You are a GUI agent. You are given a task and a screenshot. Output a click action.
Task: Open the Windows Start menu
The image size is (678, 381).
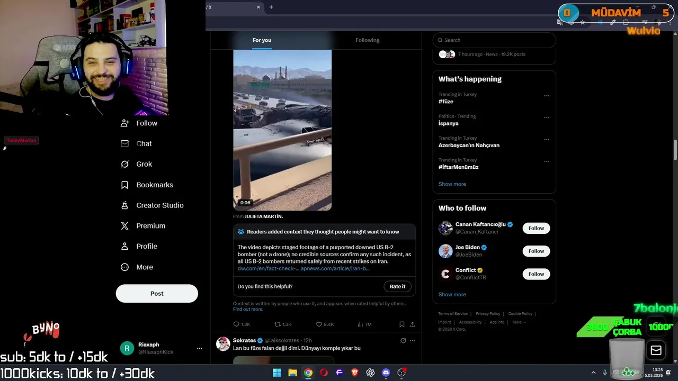point(277,373)
